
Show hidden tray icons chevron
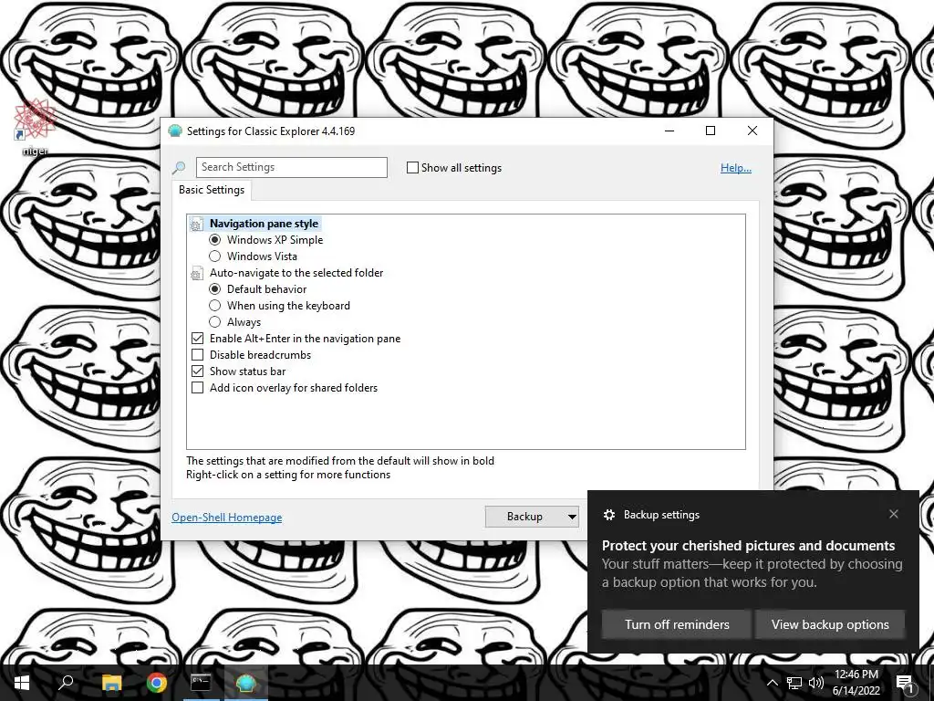(772, 683)
